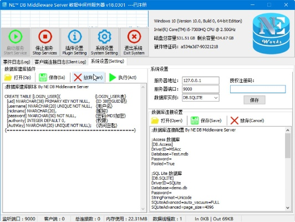Click the red Stop Services icon

[45, 37]
